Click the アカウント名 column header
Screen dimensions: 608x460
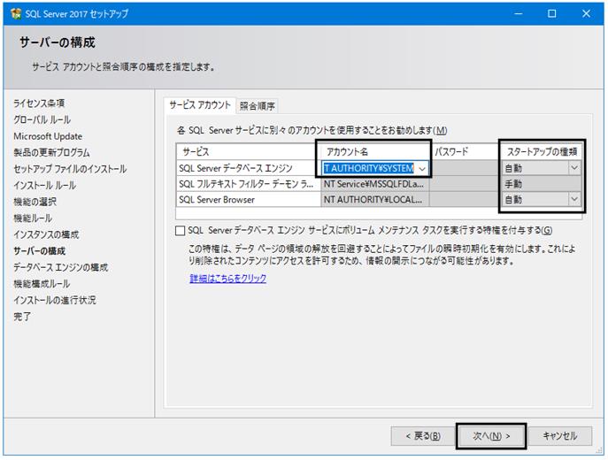(x=374, y=151)
